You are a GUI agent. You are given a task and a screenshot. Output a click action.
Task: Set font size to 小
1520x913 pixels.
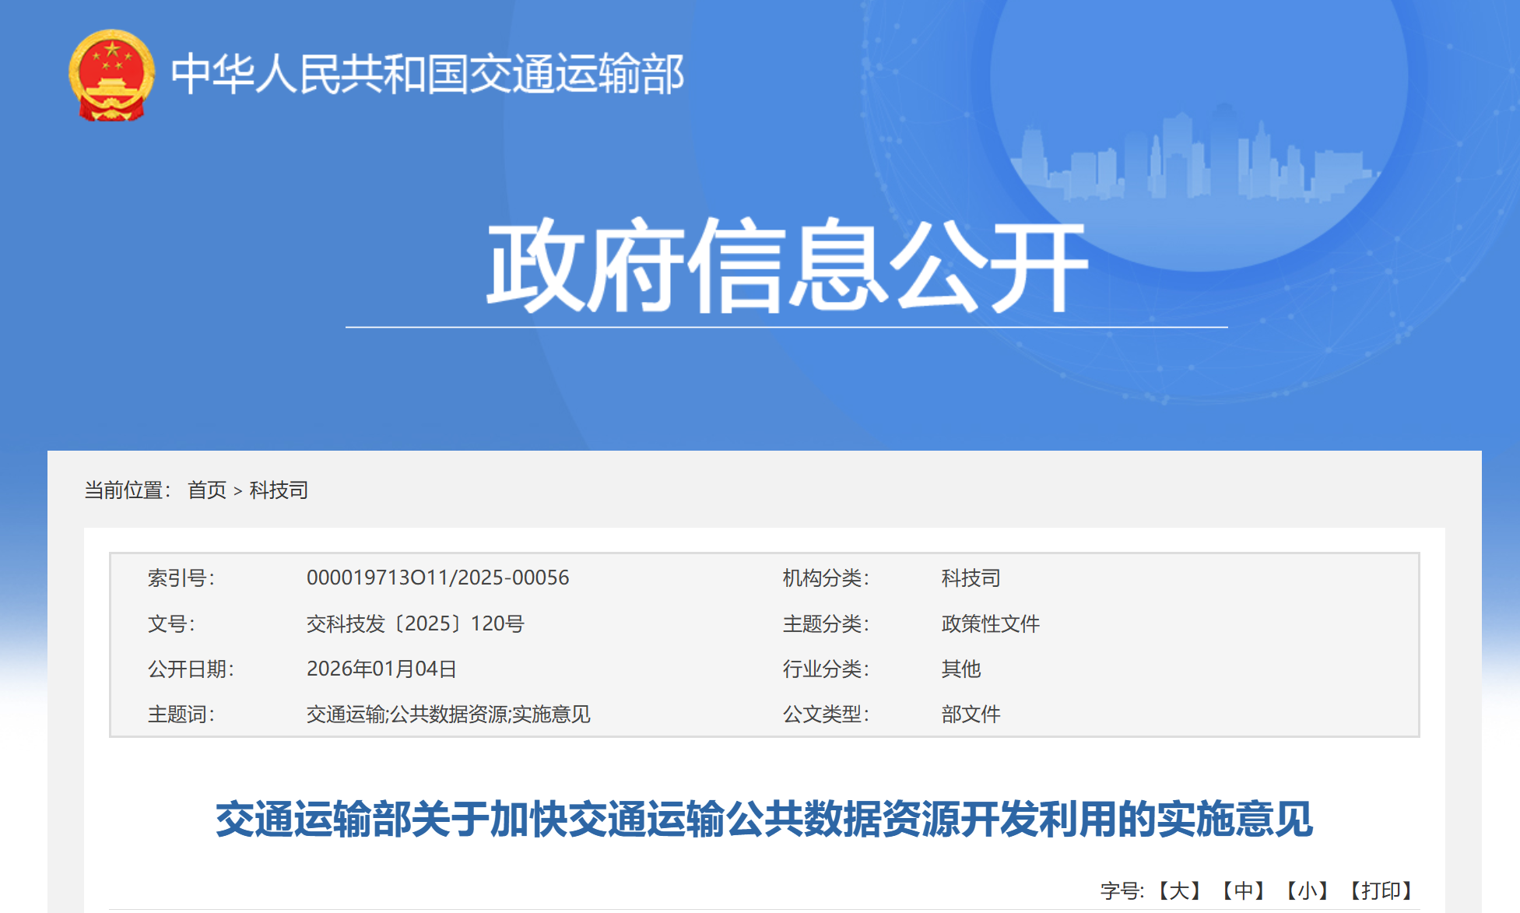pos(1307,890)
